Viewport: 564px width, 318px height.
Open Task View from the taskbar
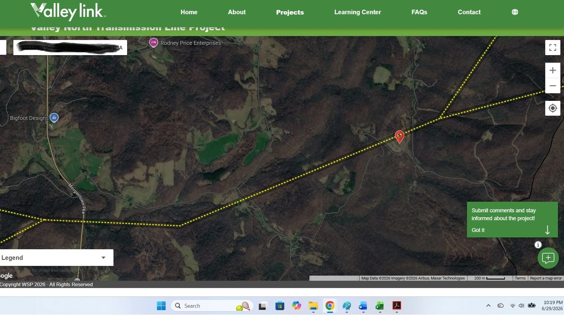pos(262,306)
